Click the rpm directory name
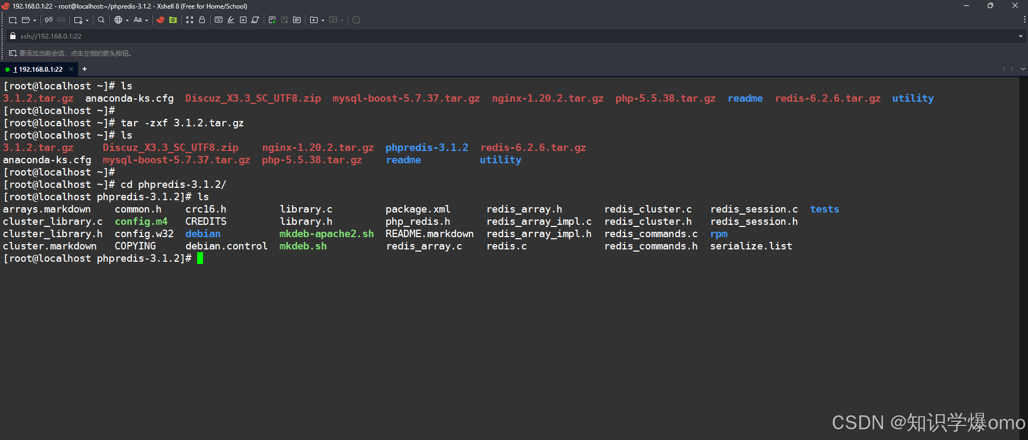This screenshot has width=1028, height=440. (719, 233)
